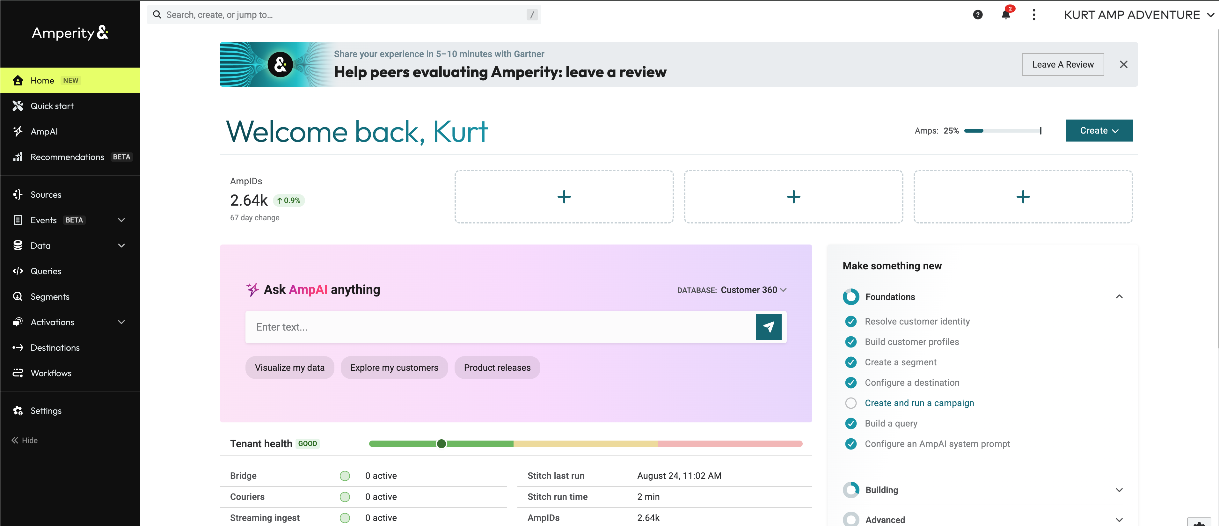
Task: Add a metric in the first empty plus card
Action: (x=564, y=196)
